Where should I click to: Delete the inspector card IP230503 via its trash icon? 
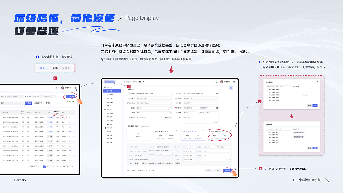click(x=203, y=130)
